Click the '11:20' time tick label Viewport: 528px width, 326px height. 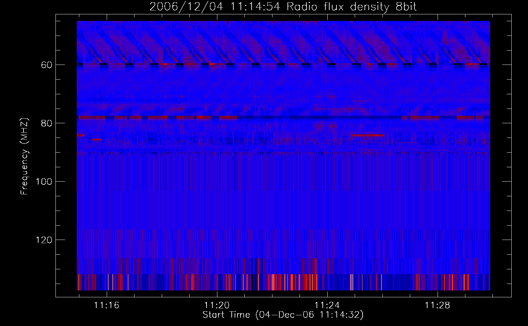coord(217,305)
